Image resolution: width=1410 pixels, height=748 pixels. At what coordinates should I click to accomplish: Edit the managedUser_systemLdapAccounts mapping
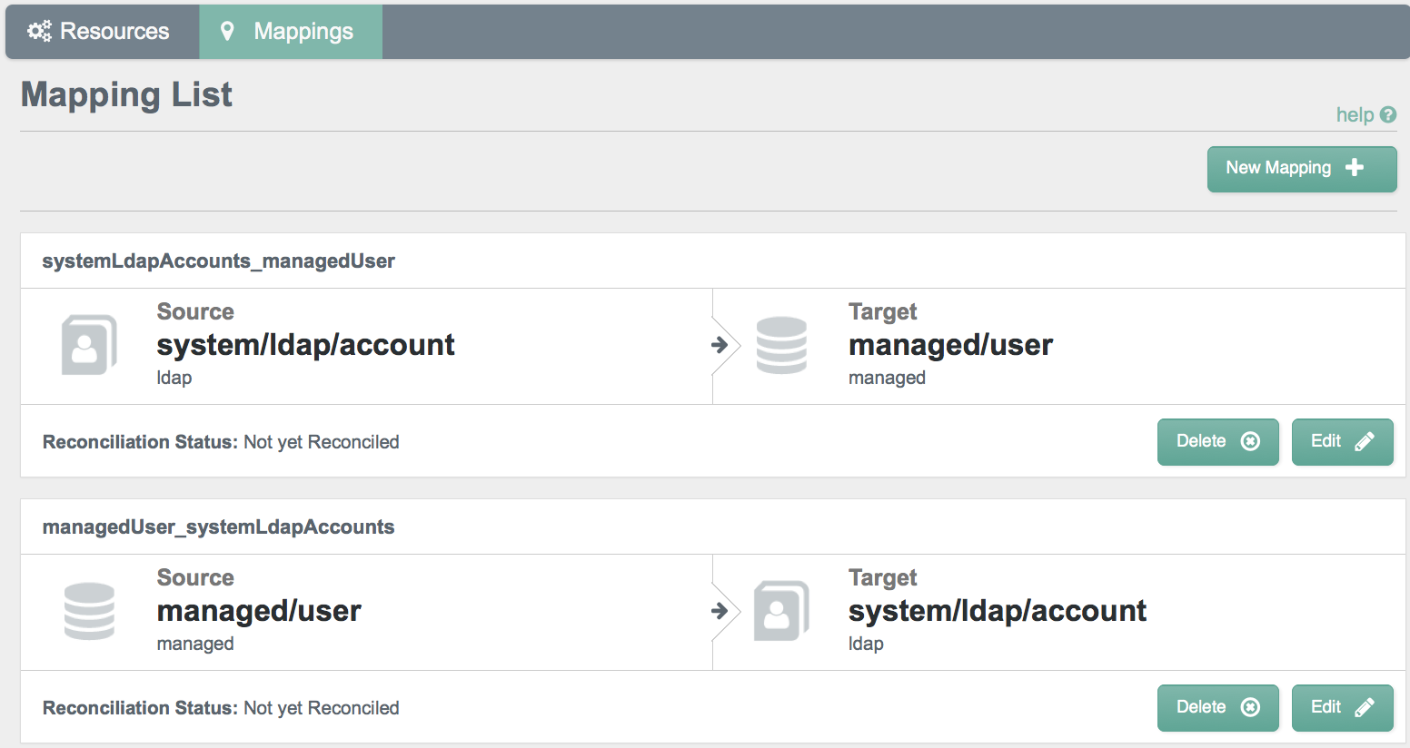1343,707
